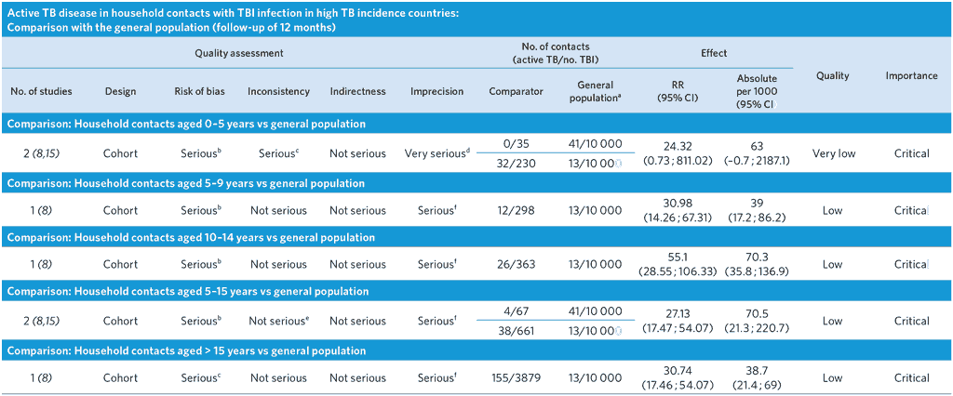Select the 12/298 comparator cell
This screenshot has height=396, width=953.
(x=515, y=210)
